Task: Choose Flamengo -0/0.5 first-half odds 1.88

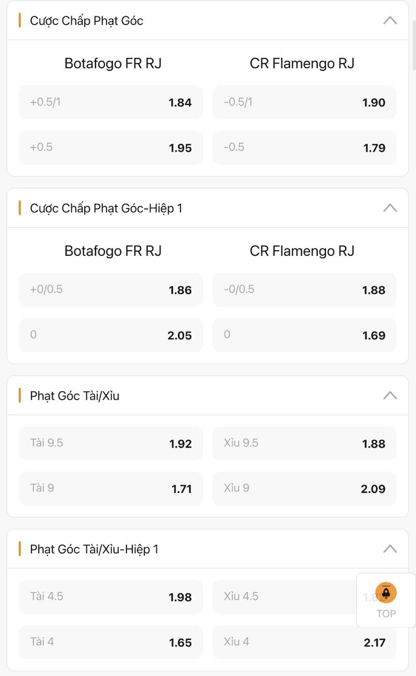Action: (x=304, y=290)
